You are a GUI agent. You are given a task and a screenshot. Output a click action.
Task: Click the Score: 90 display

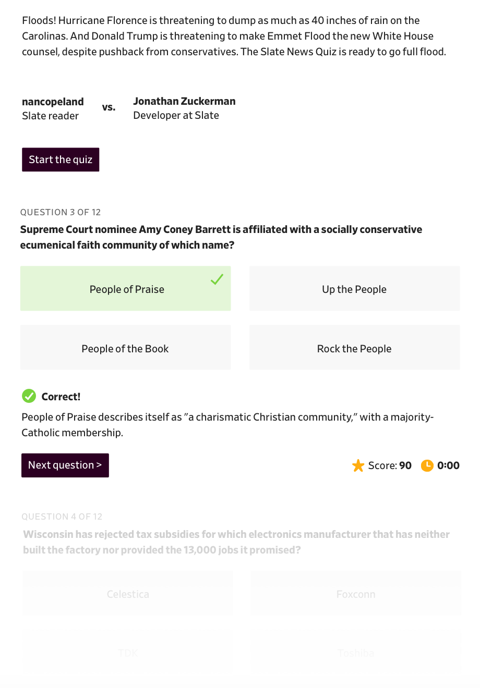(390, 465)
